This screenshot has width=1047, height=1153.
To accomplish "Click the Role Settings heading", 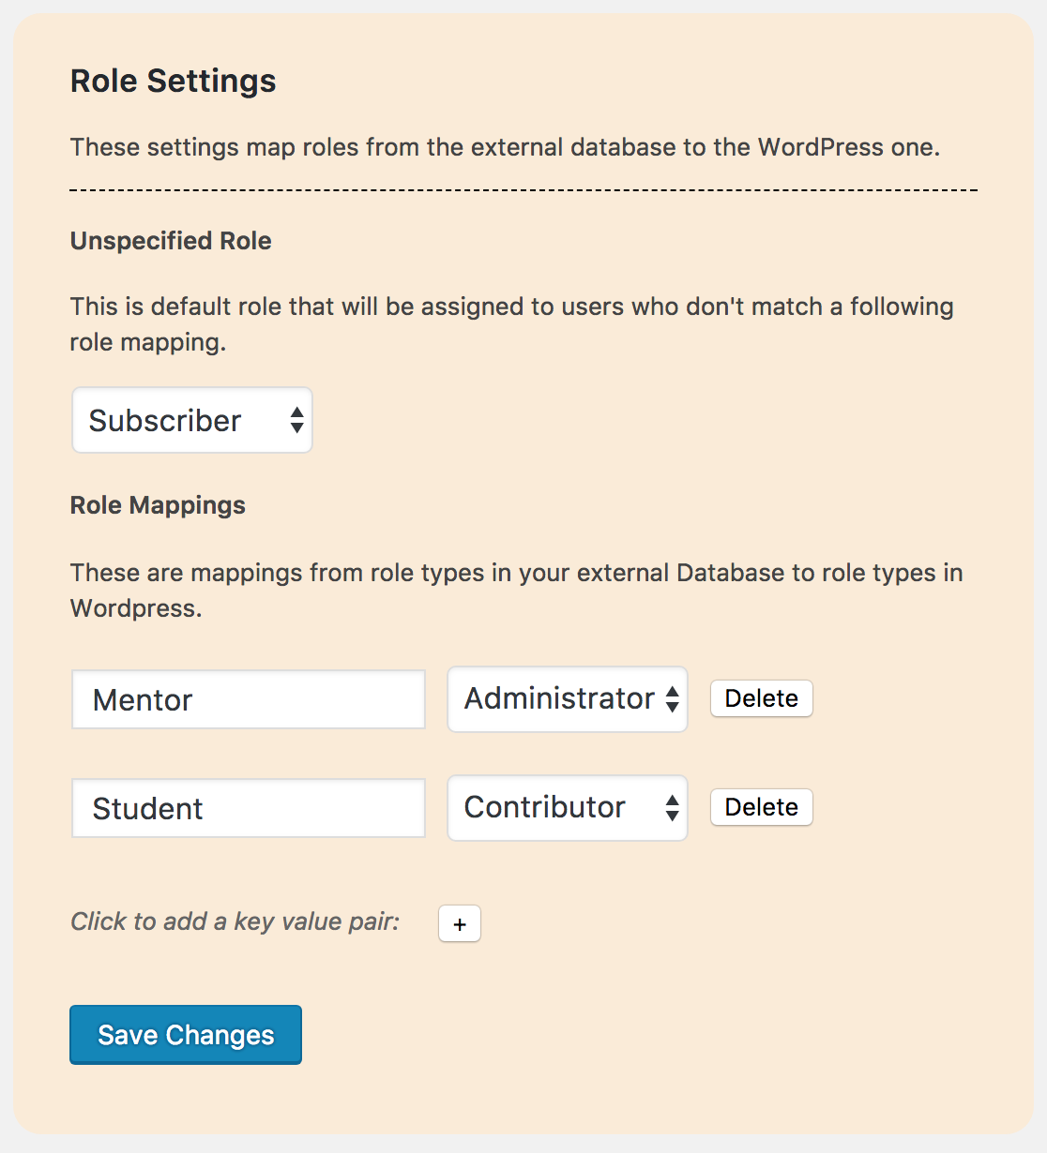I will 174,81.
